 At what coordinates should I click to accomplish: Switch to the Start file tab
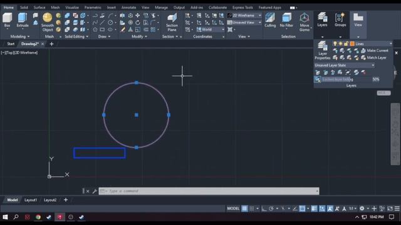(11, 44)
